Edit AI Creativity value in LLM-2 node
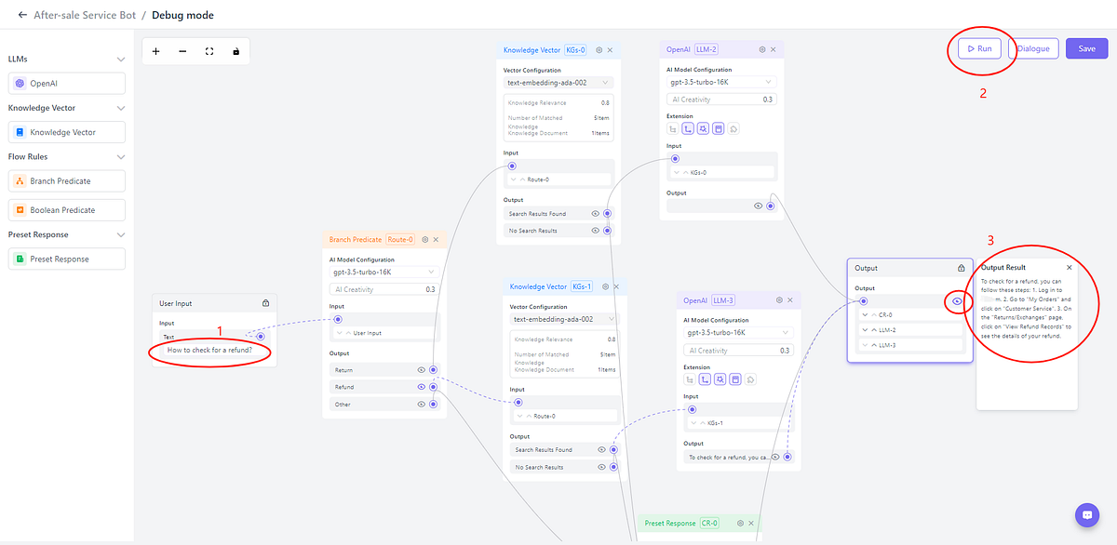 click(x=721, y=100)
